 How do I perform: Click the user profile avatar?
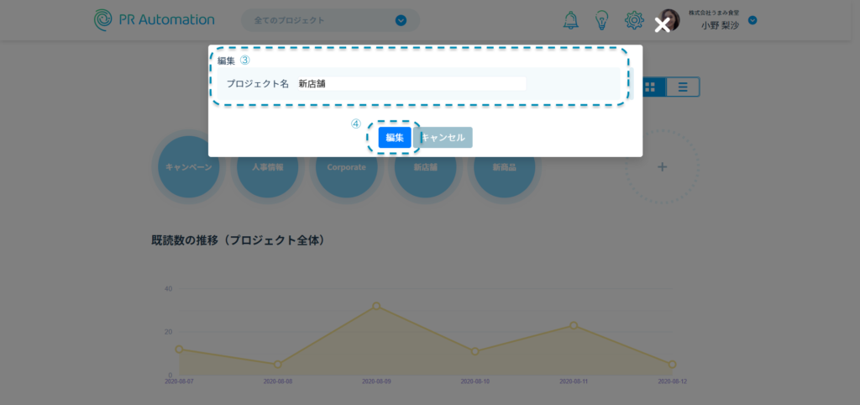click(x=669, y=20)
